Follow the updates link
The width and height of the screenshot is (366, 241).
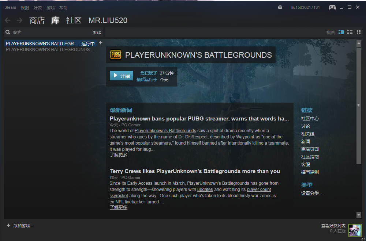205,190
